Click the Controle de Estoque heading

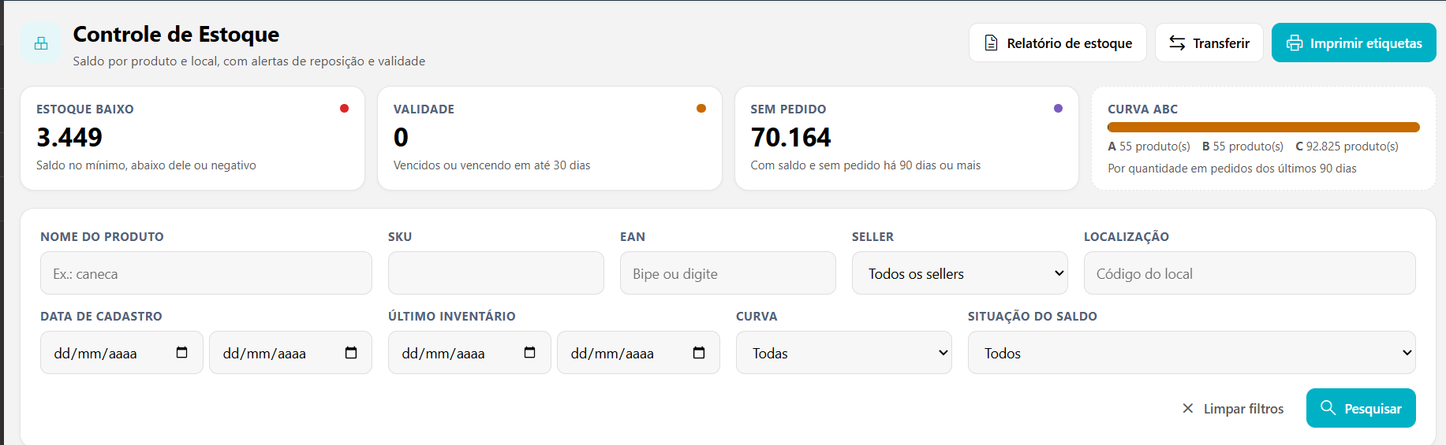point(176,35)
